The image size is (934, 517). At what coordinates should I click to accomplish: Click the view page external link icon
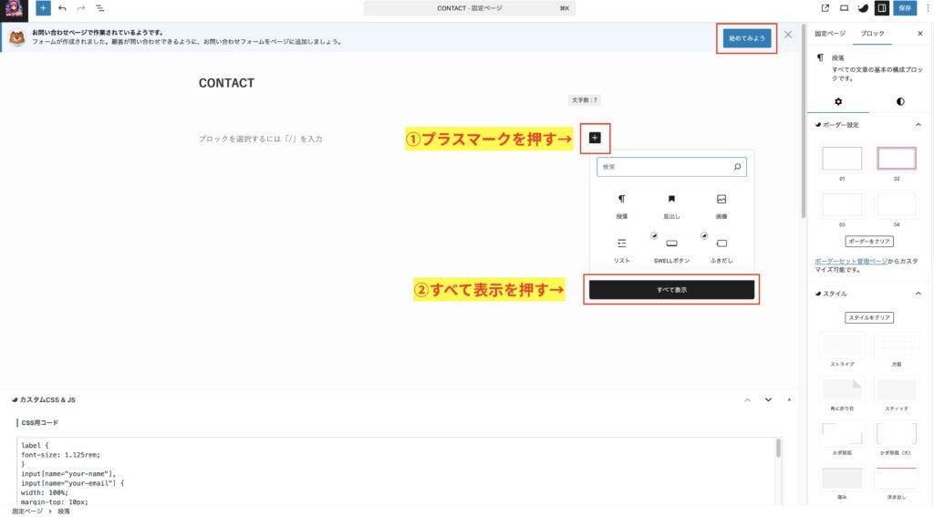coord(825,8)
